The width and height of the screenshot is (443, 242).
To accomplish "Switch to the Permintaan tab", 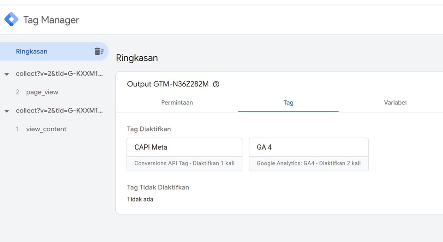I will [x=177, y=103].
